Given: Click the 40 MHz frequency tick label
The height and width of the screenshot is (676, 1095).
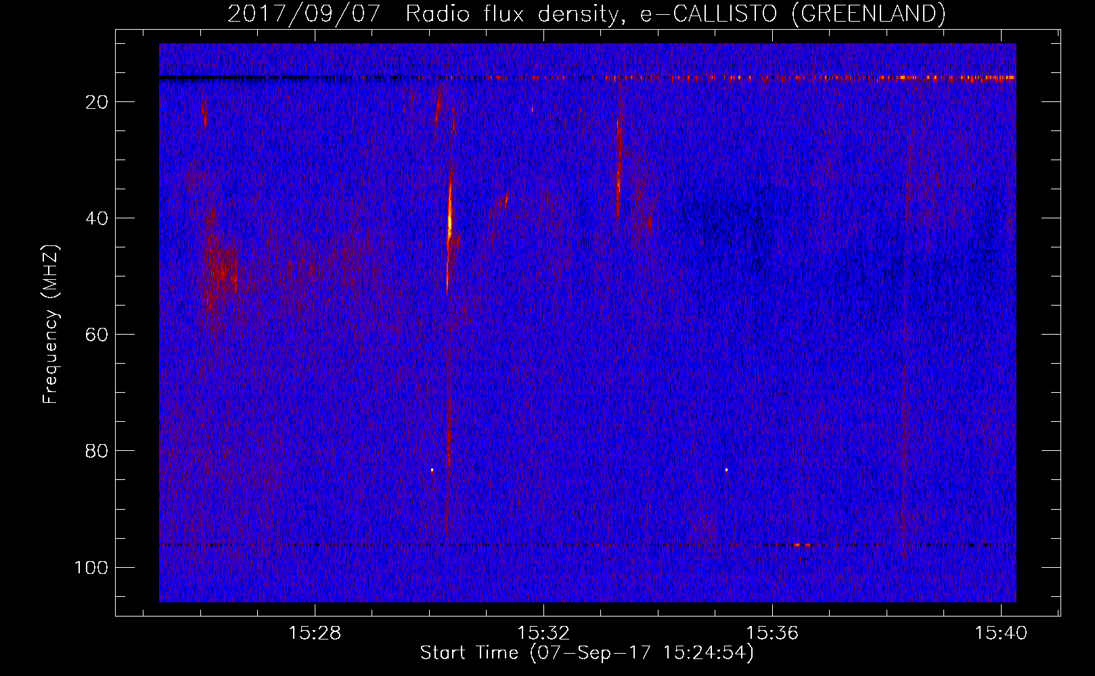Looking at the screenshot, I should (97, 218).
